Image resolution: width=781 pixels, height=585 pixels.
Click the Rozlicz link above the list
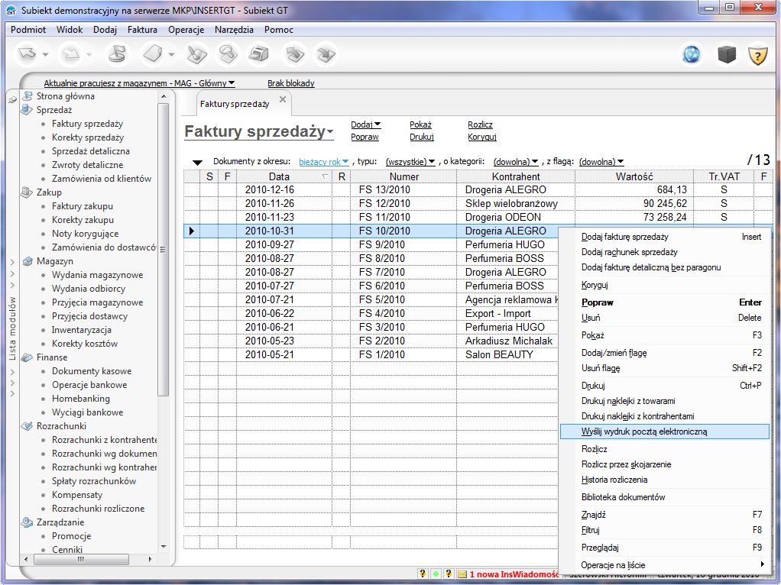480,124
